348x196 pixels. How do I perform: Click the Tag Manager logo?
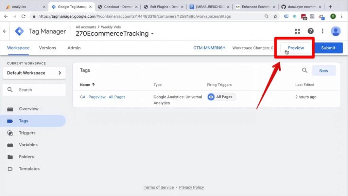[19, 31]
